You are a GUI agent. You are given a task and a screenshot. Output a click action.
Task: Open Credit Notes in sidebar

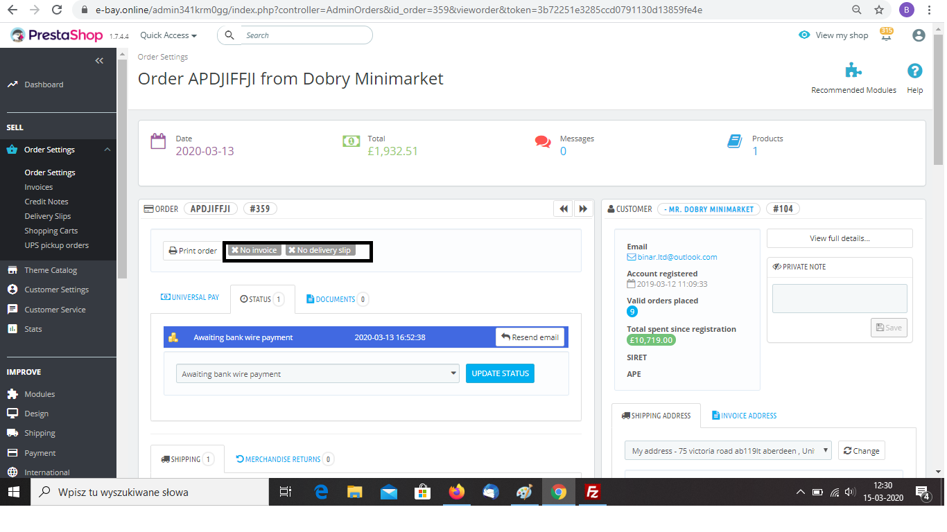pos(46,202)
